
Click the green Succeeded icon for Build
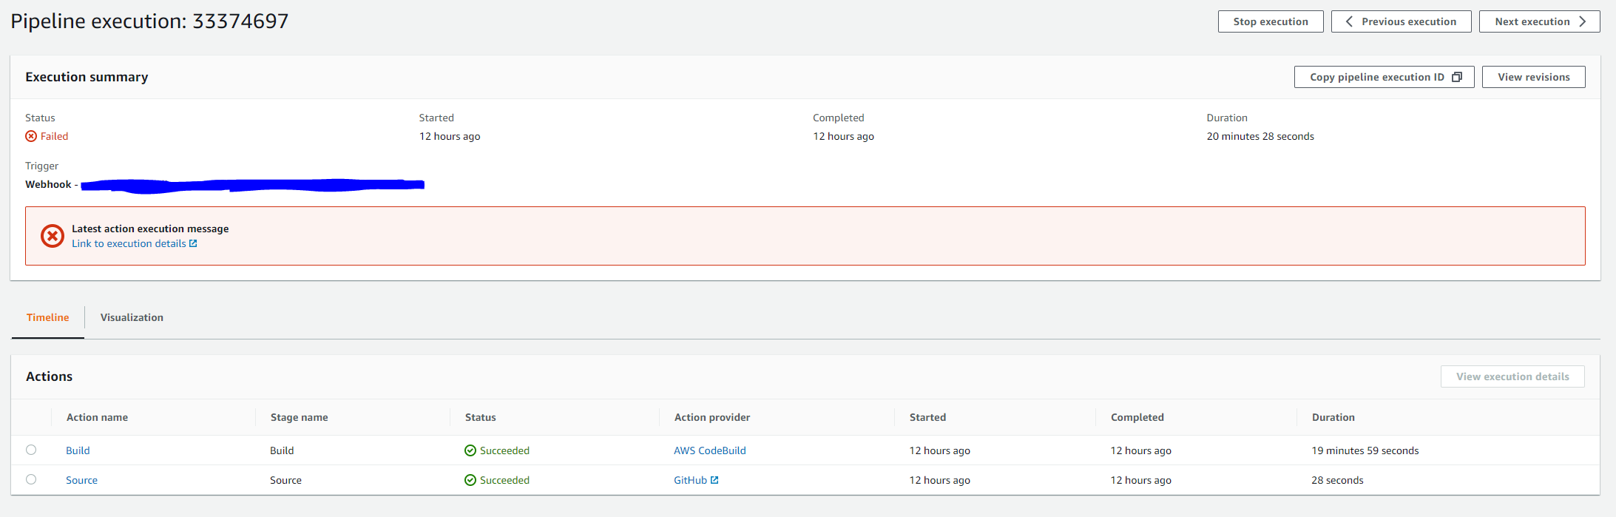point(470,450)
